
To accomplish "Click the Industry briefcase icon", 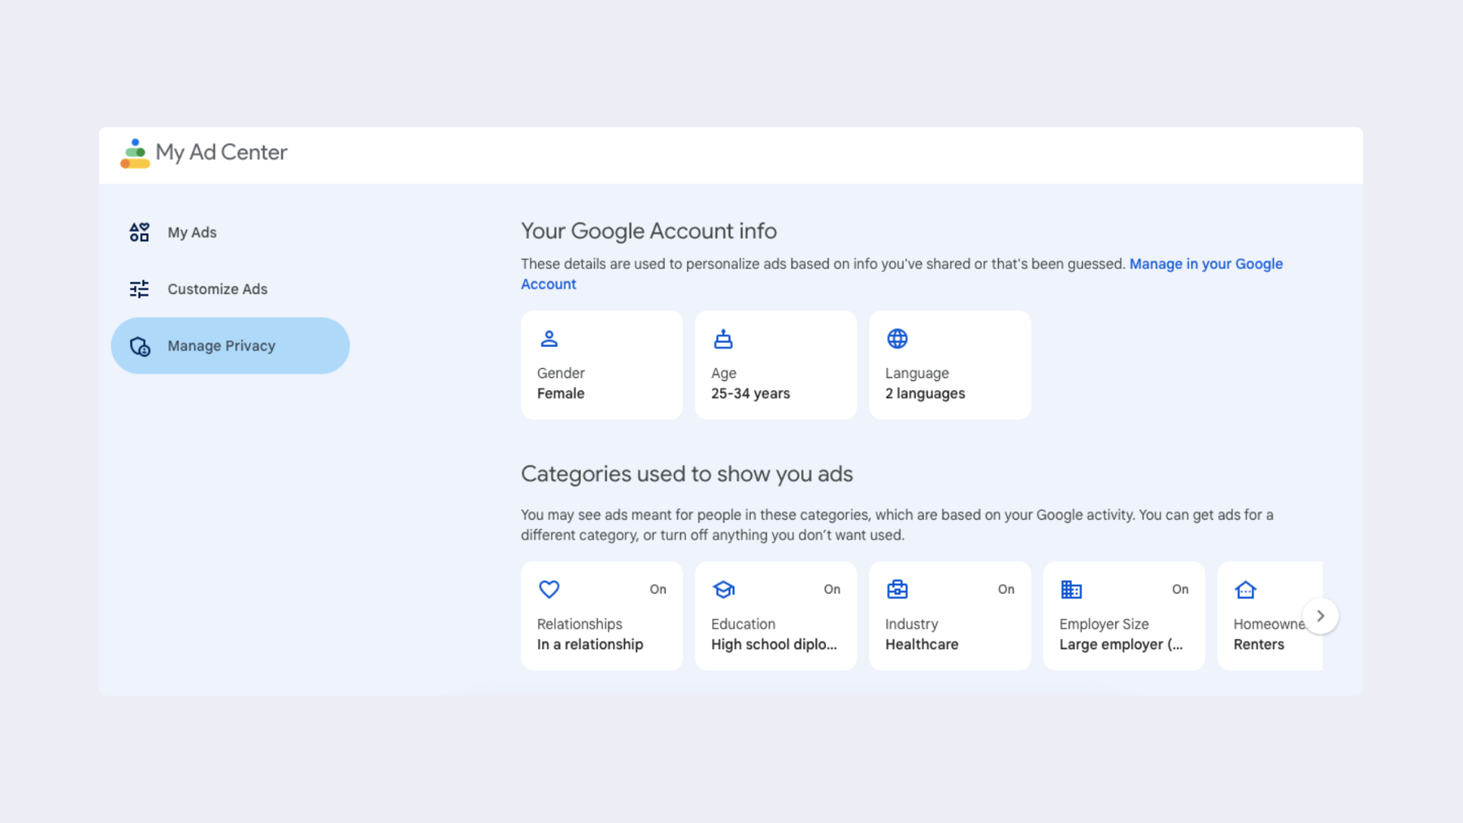I will click(897, 589).
